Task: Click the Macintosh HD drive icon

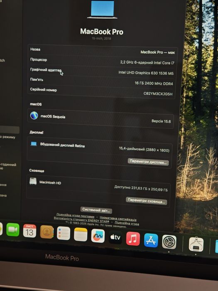Action: click(x=33, y=181)
